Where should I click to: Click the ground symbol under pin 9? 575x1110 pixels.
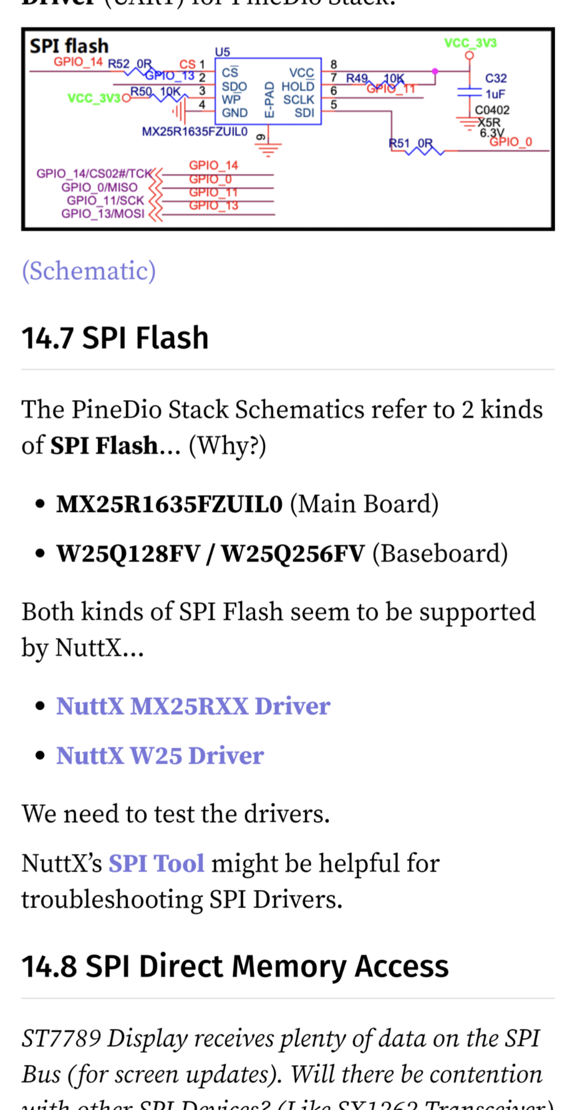coord(269,148)
